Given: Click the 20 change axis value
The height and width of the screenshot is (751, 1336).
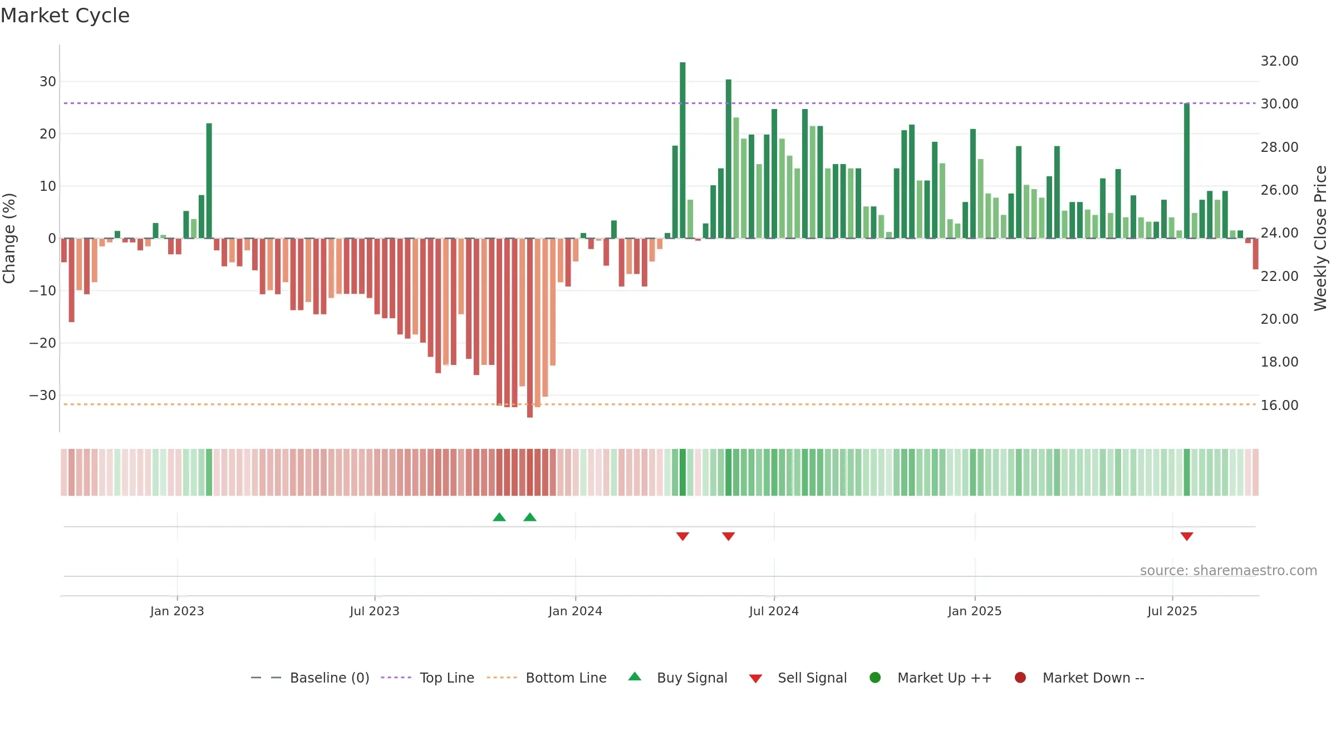Looking at the screenshot, I should 48,134.
